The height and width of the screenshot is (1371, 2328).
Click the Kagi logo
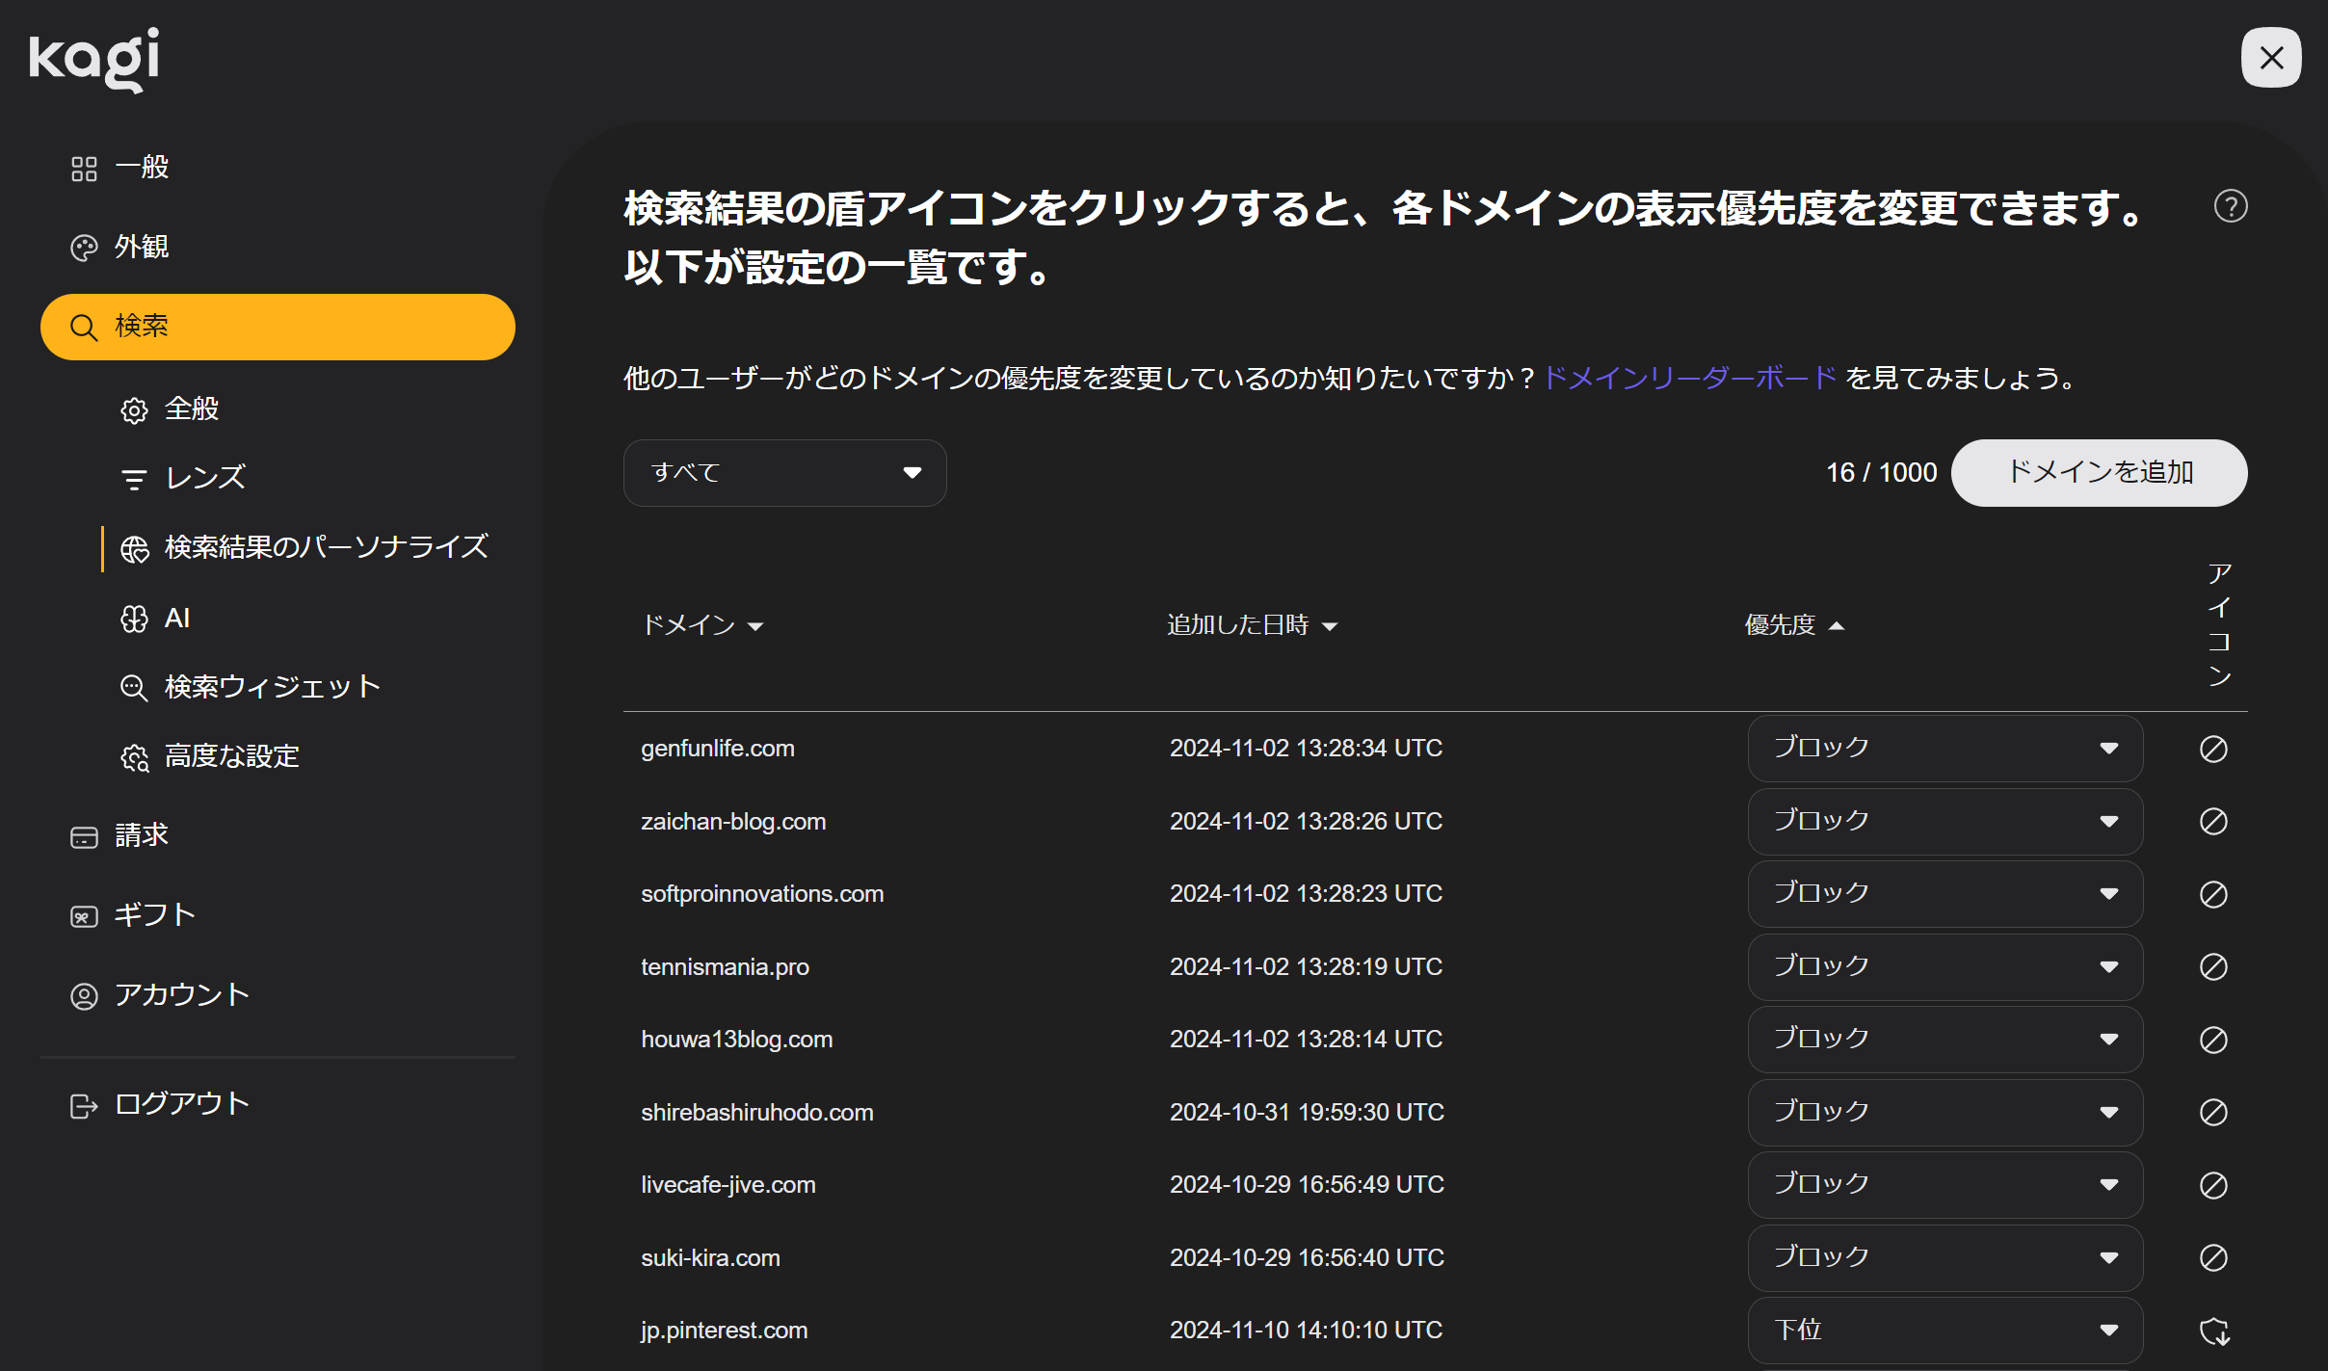pos(94,59)
